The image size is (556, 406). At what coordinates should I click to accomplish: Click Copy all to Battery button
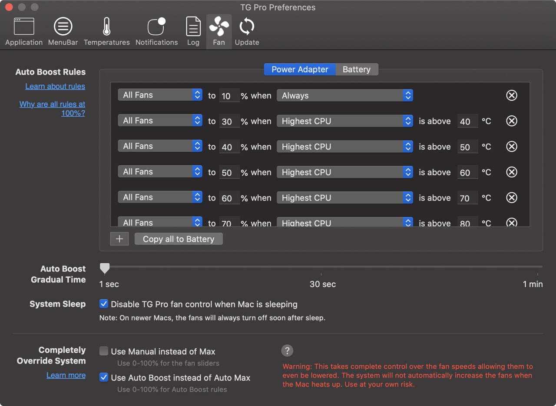coord(179,239)
